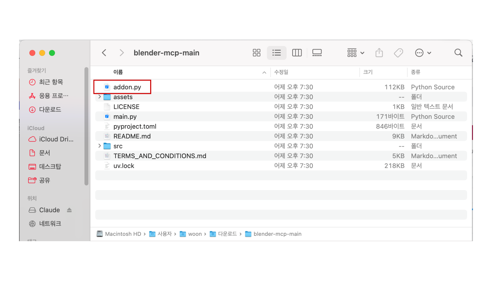Sort by the 크기 column header

[368, 72]
